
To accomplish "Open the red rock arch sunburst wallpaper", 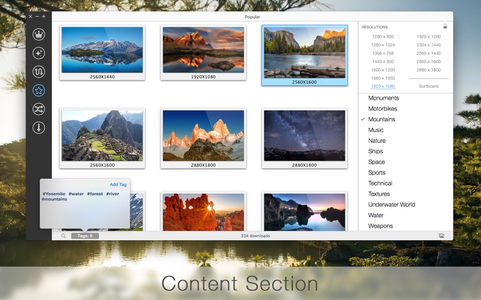I will coord(203,212).
